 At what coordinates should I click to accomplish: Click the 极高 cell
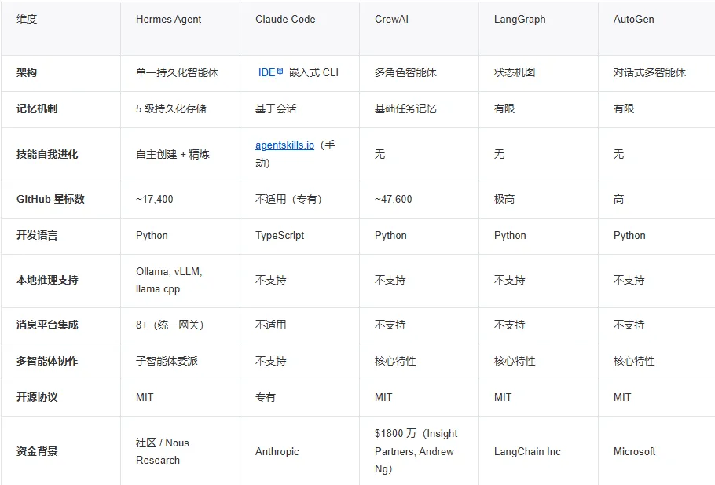(504, 199)
